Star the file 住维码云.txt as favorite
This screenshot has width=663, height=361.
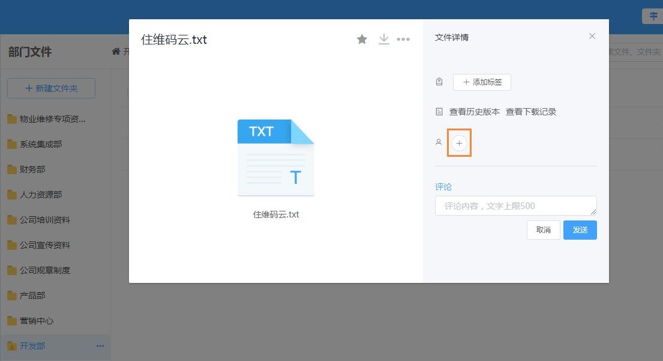(362, 40)
